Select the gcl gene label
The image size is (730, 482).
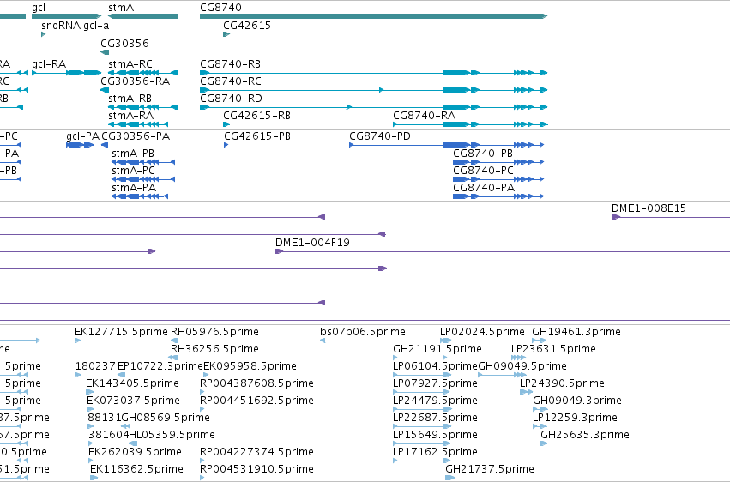point(39,8)
